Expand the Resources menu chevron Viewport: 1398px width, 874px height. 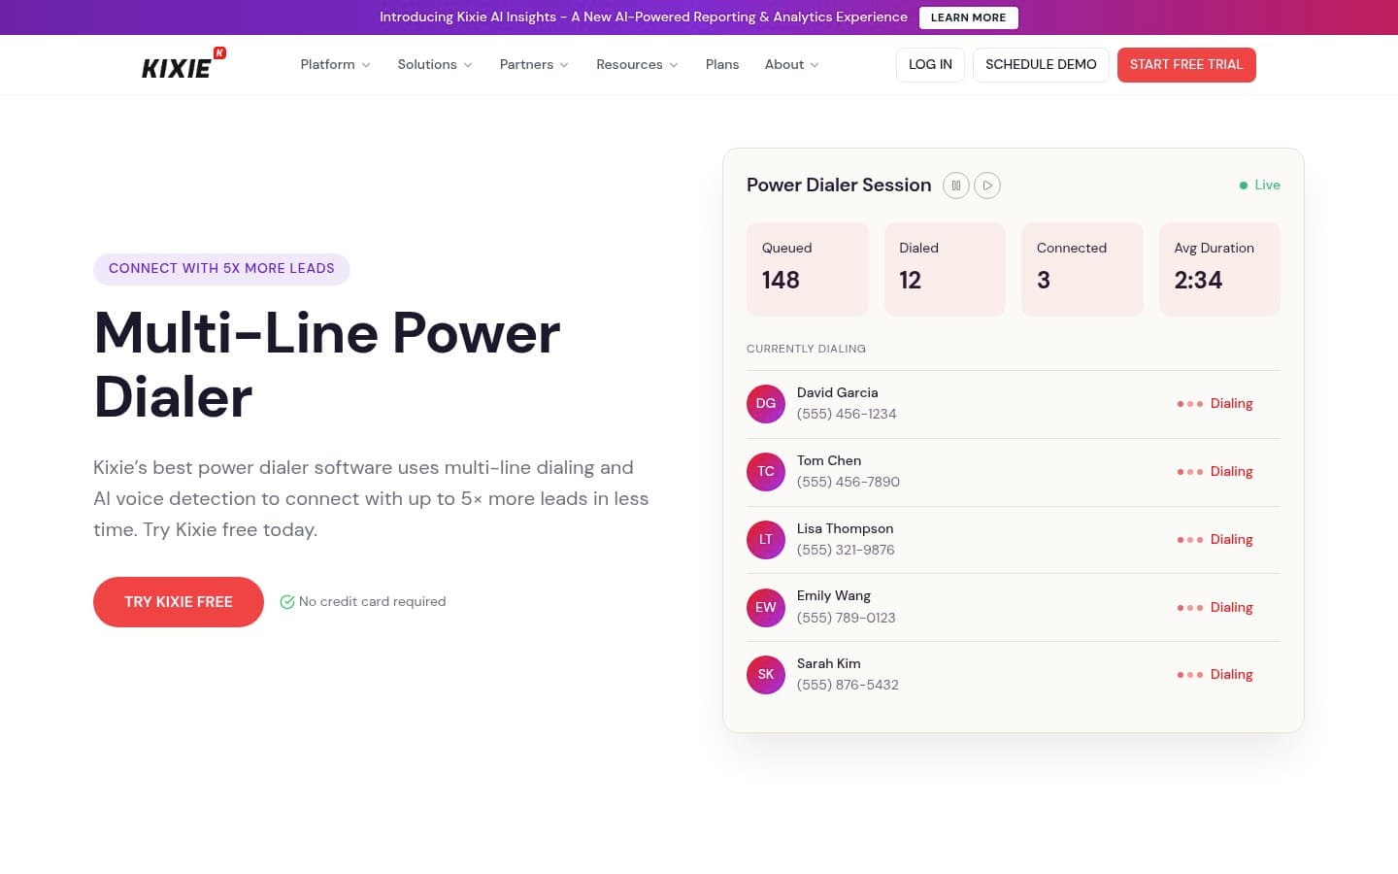pos(674,65)
